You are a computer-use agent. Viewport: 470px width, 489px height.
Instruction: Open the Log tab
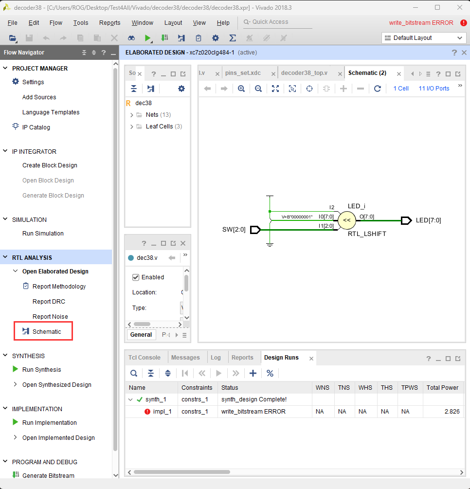(x=216, y=358)
